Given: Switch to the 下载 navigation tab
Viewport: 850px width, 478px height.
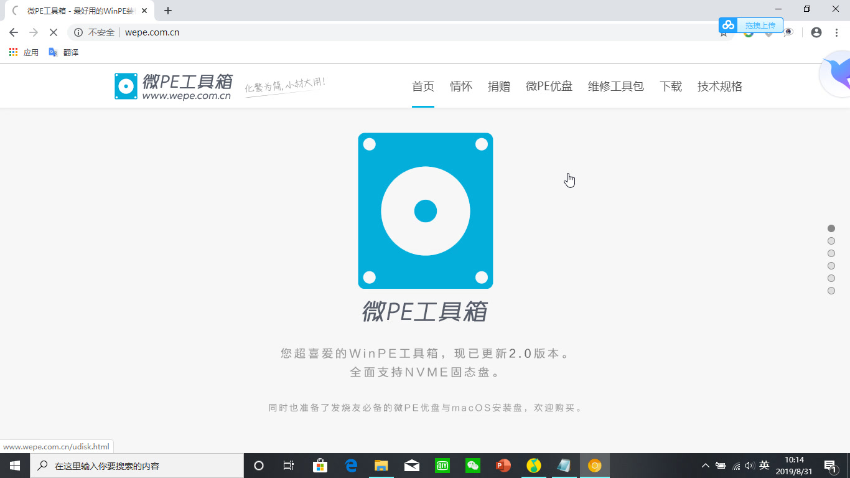Looking at the screenshot, I should click(671, 87).
